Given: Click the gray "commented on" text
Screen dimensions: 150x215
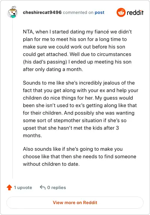Looking at the screenshot, I should [78, 12].
